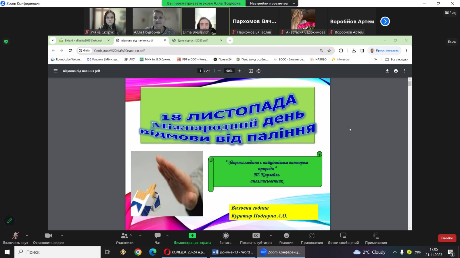Expand video options arrow beside camera

pyautogui.click(x=62, y=236)
